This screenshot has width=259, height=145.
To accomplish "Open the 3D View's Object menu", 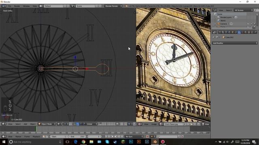I will tap(32, 124).
